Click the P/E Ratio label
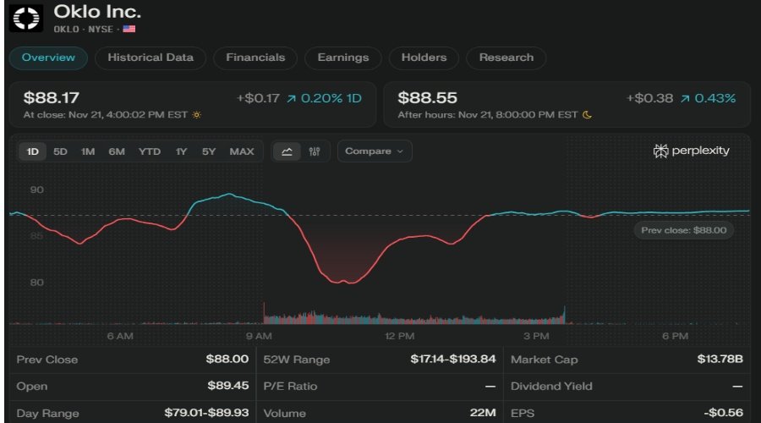 pos(290,387)
